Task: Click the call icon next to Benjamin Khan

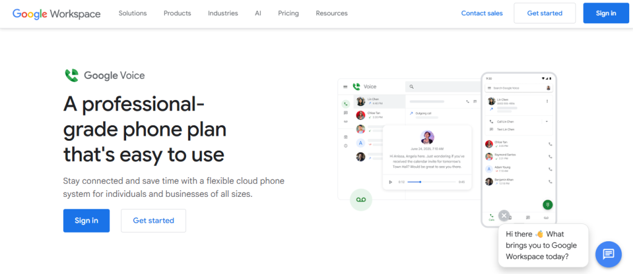Action: 550,181
